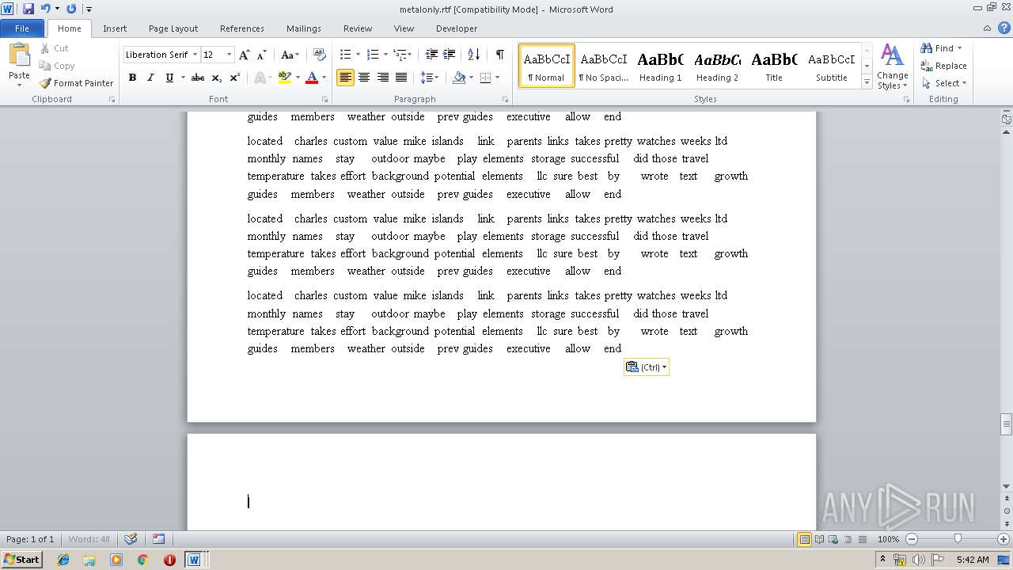Expand the Styles gallery More arrow
Viewport: 1013px width, 570px height.
867,82
